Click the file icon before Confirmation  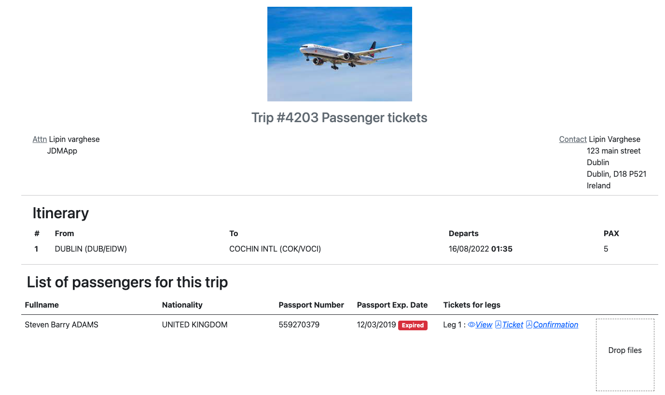[529, 325]
